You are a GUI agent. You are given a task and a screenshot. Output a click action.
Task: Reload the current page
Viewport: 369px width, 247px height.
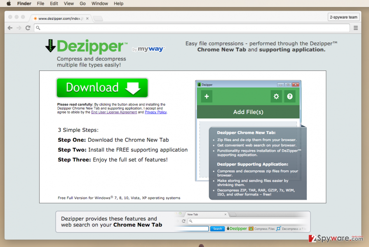click(28, 28)
